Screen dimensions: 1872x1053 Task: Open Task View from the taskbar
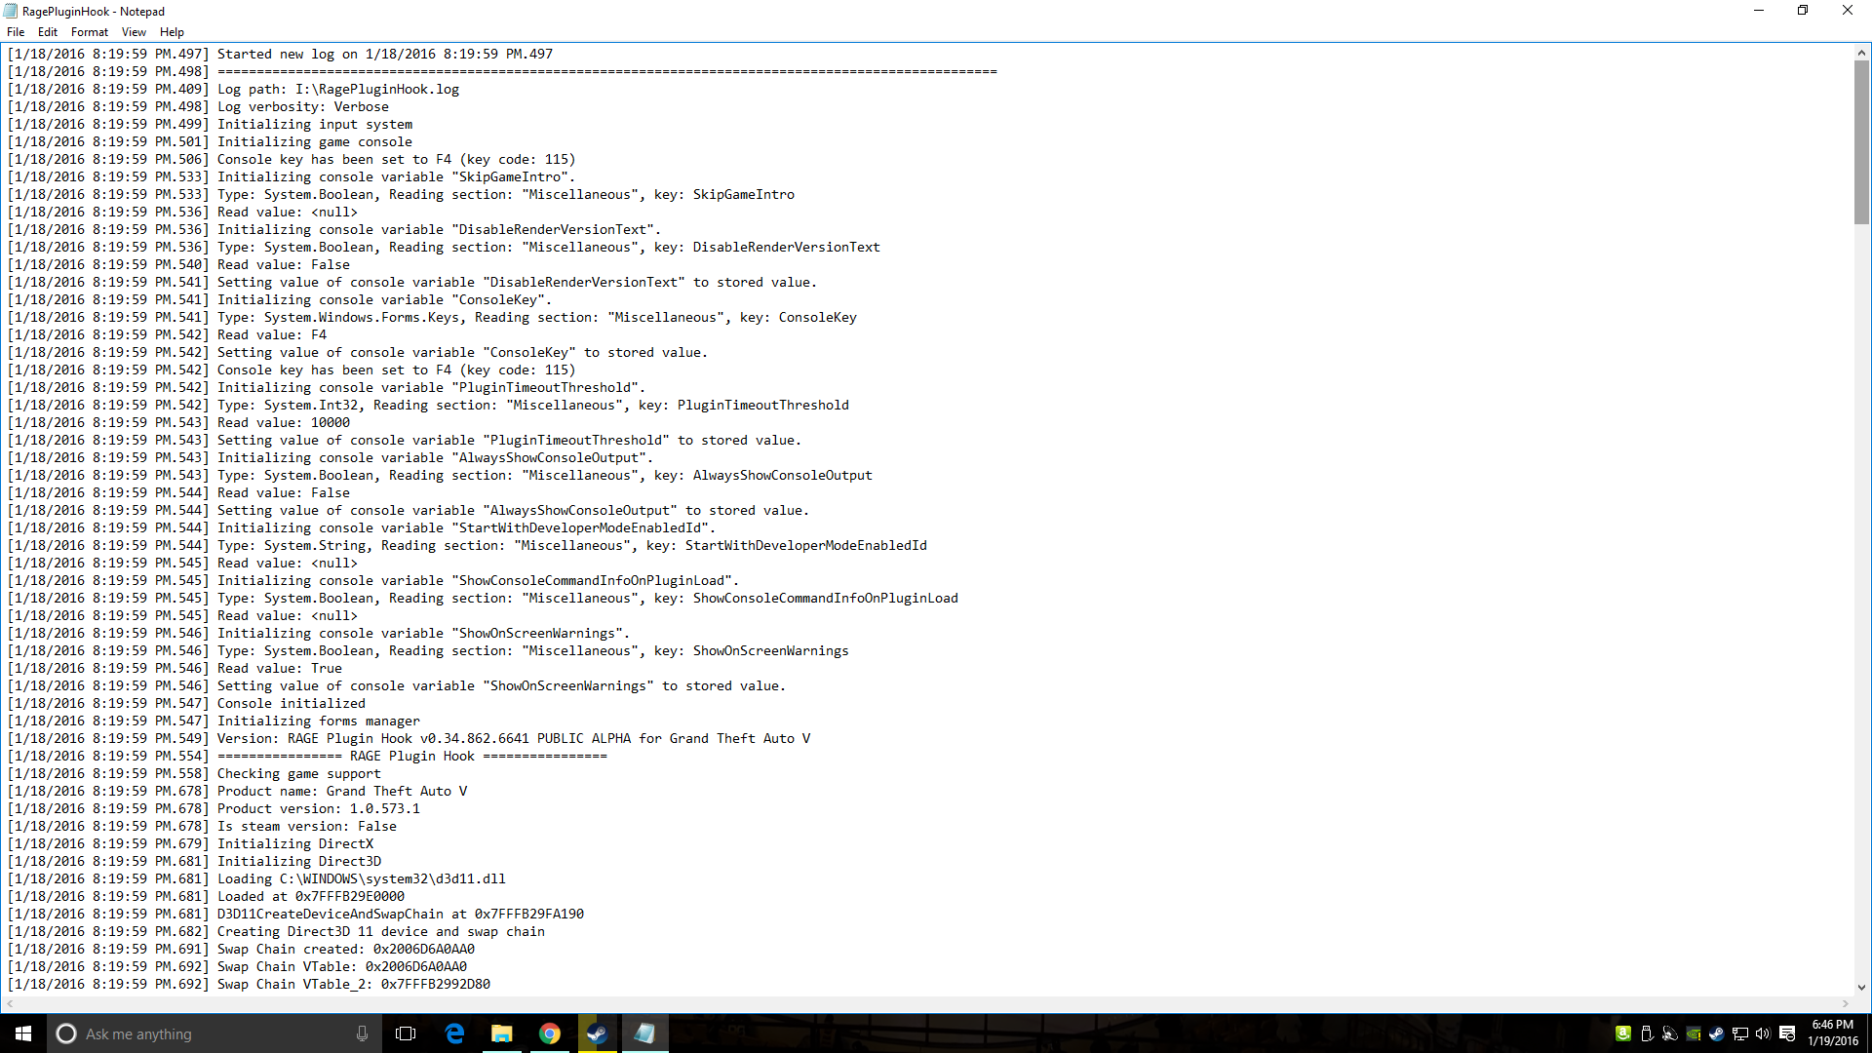pyautogui.click(x=406, y=1033)
